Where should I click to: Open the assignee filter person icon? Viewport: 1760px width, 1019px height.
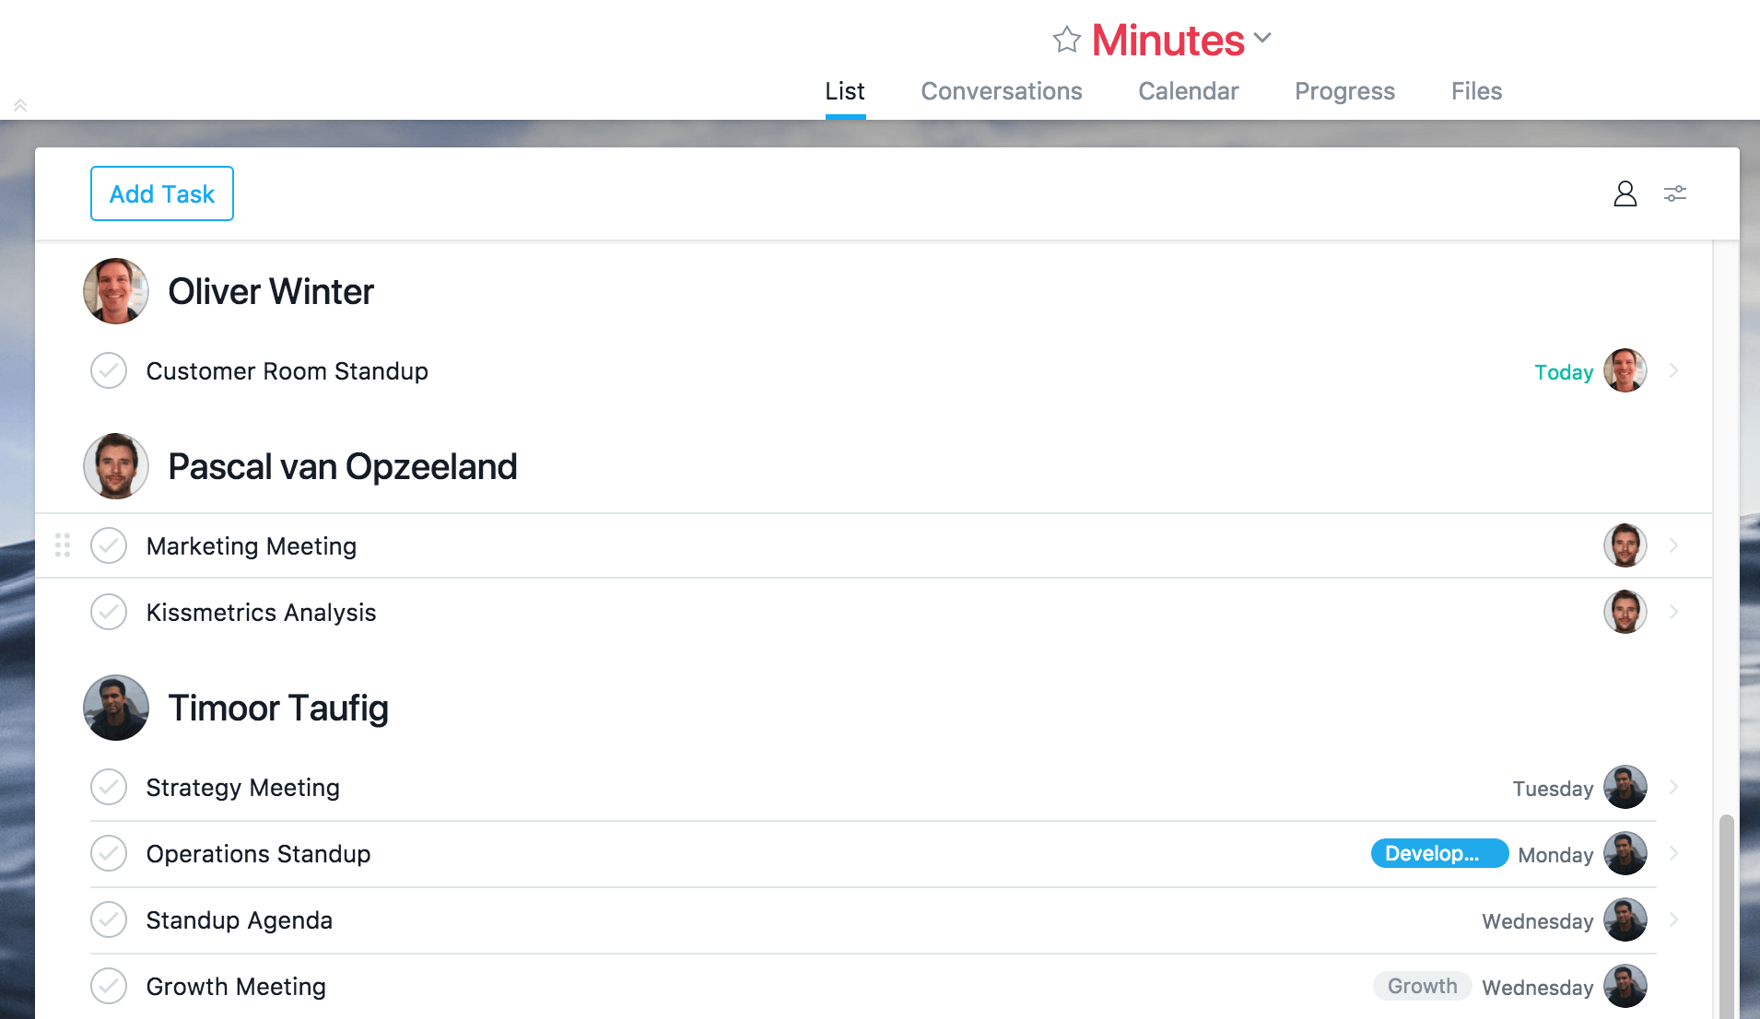point(1625,193)
